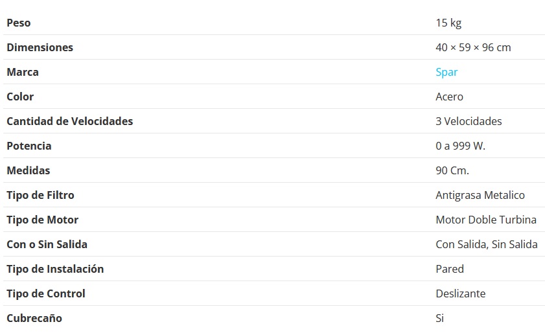
Task: Click the 15 kg weight value
Action: pyautogui.click(x=448, y=23)
